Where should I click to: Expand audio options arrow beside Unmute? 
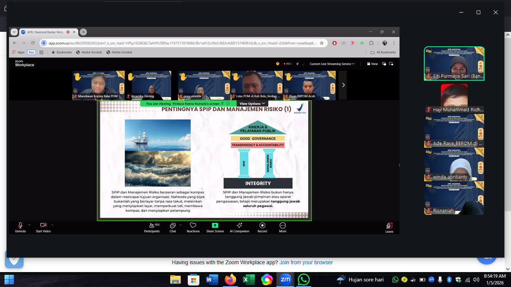pos(29,225)
